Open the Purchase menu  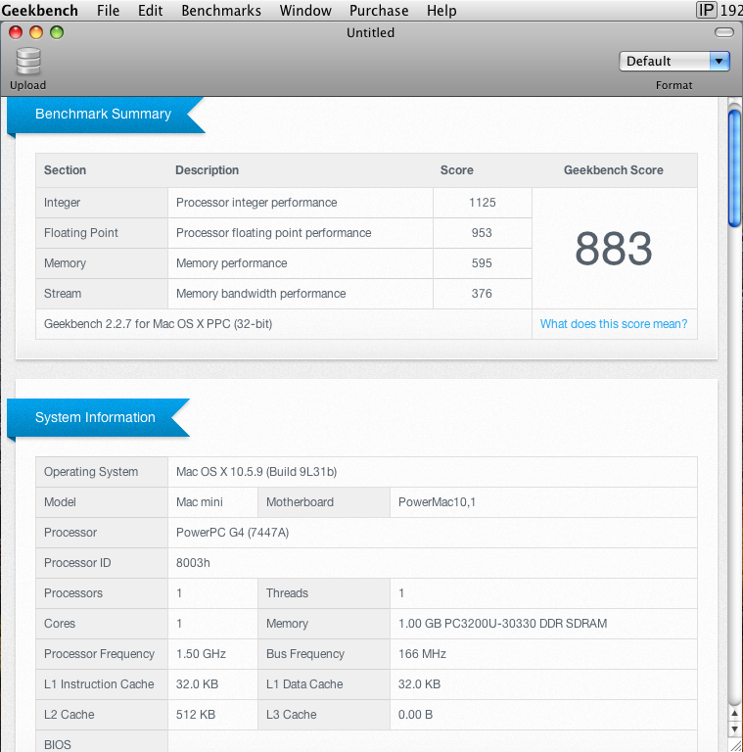point(379,10)
